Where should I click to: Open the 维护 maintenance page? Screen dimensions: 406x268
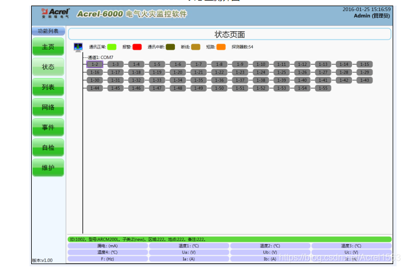tap(48, 168)
